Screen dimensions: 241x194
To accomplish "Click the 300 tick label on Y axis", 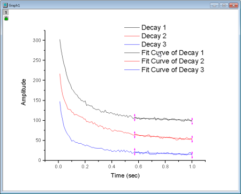I will point(37,41).
